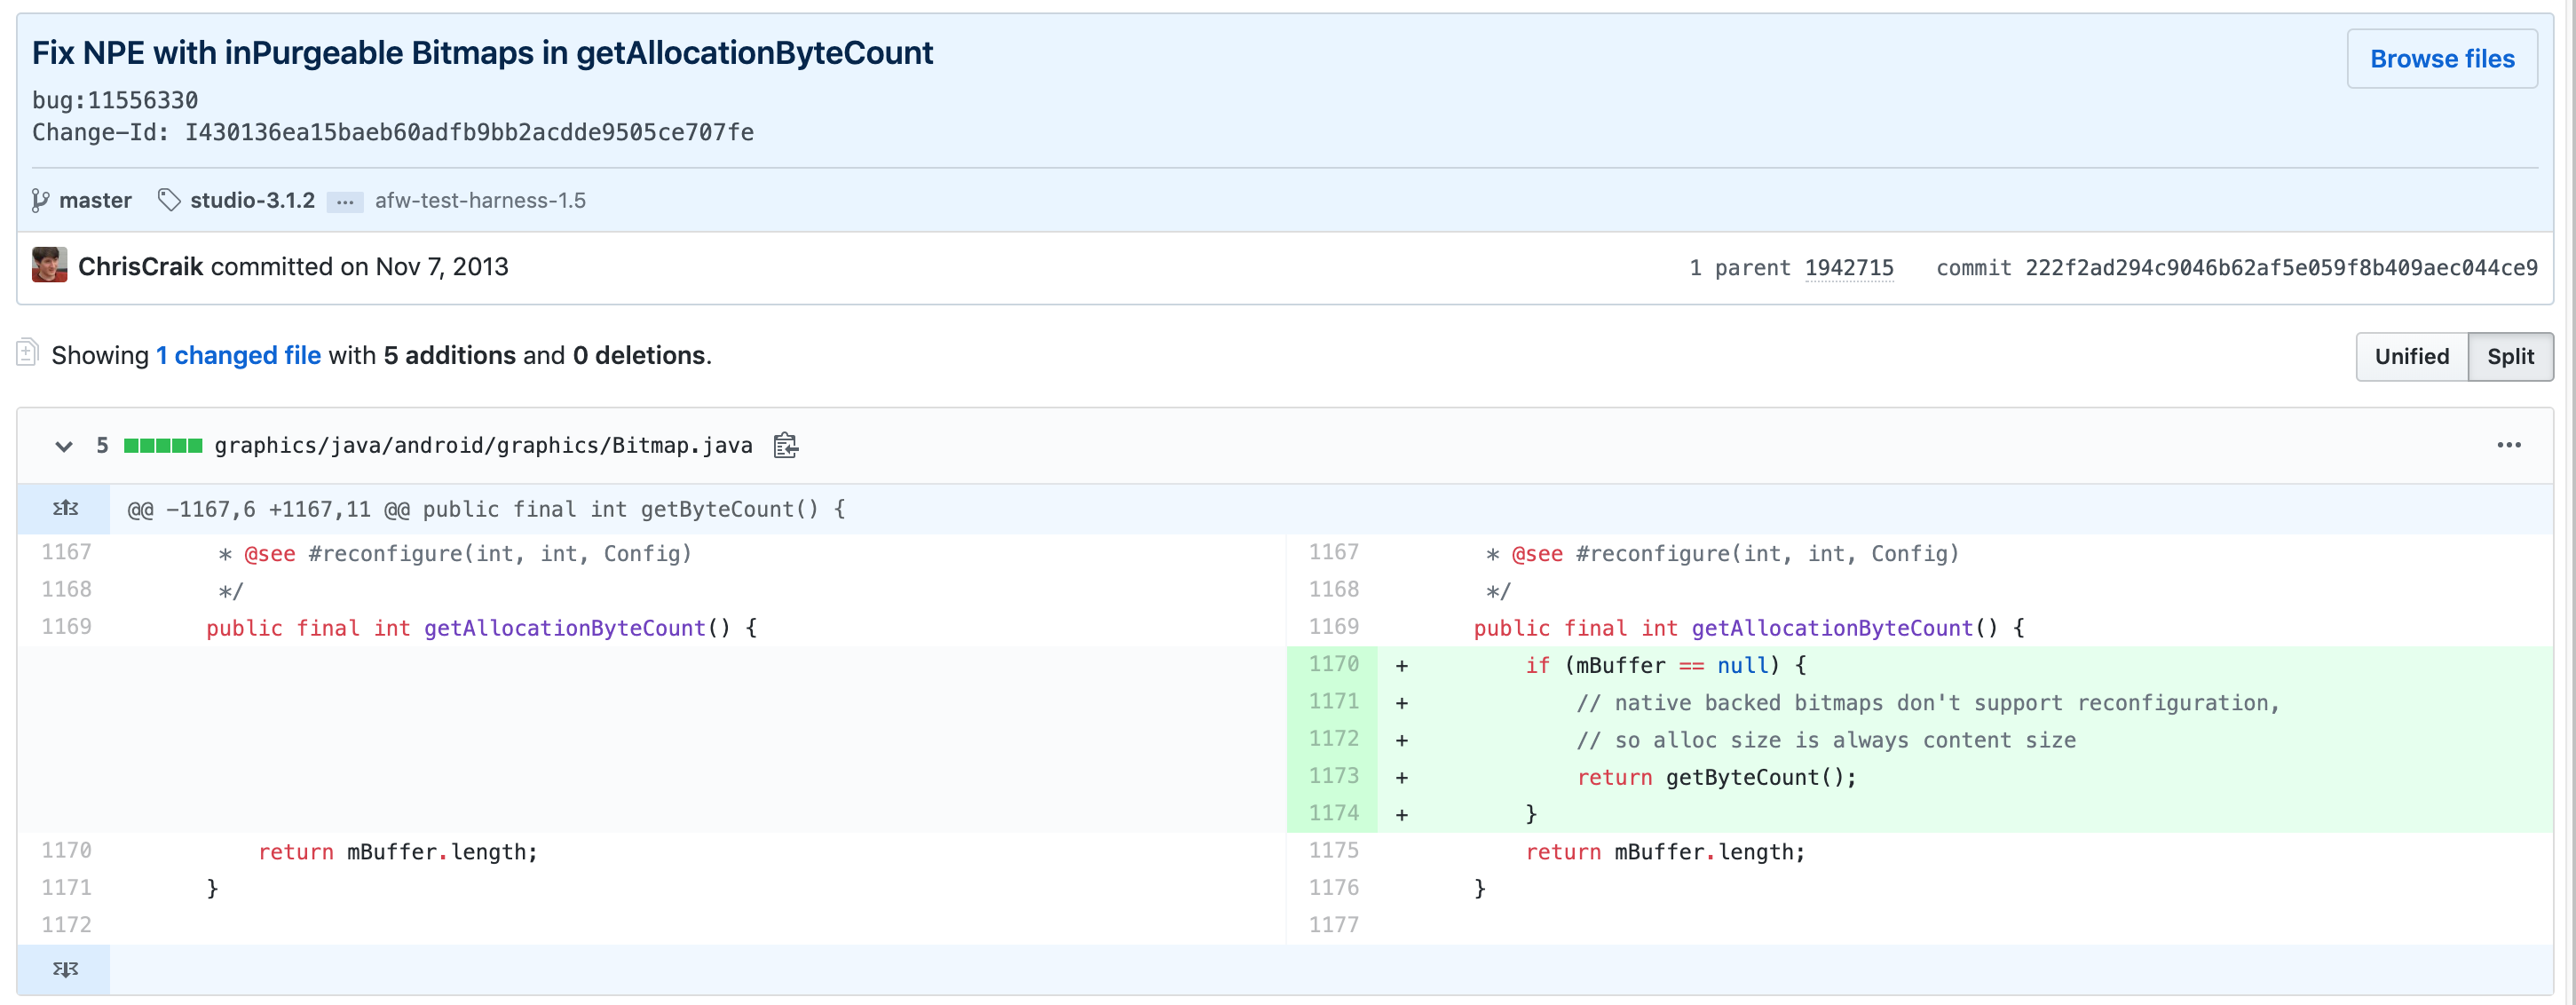
Task: Switch to the Unified diff view
Action: coord(2411,357)
